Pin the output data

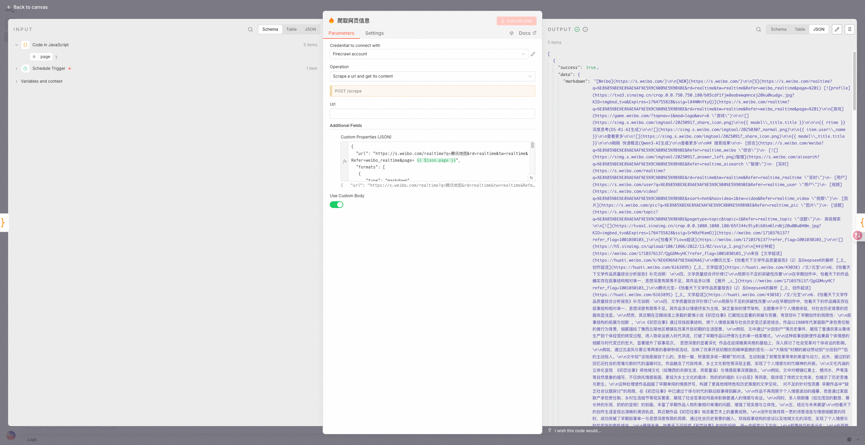[x=850, y=29]
